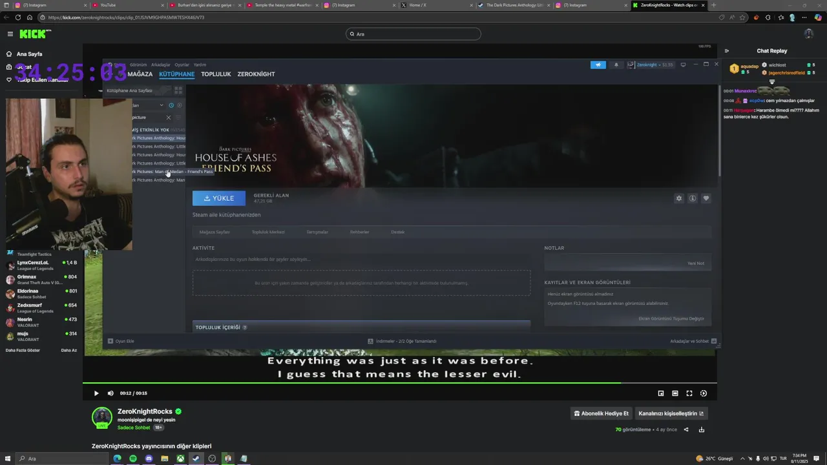Open Steam TOPLULUK tab in video
Screen dimensions: 827x465
(x=216, y=74)
